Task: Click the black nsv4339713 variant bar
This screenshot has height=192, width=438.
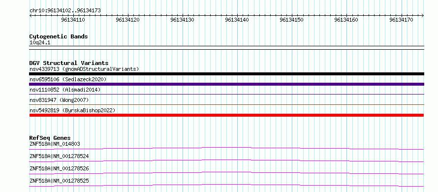Action: (226, 74)
